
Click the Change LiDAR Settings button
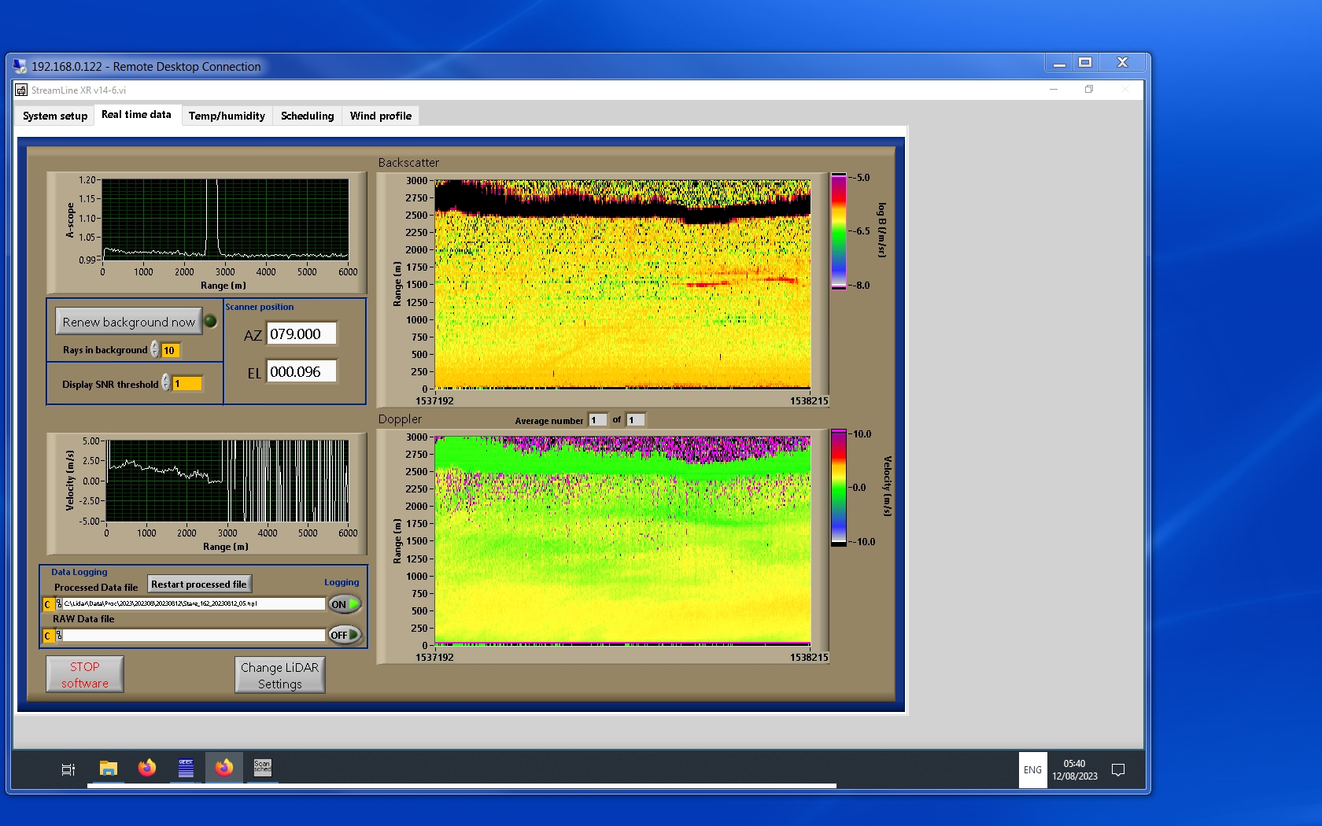coord(279,675)
